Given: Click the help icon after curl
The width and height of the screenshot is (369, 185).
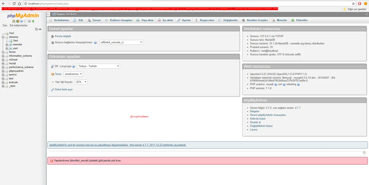Looking at the screenshot, I should (x=284, y=84).
